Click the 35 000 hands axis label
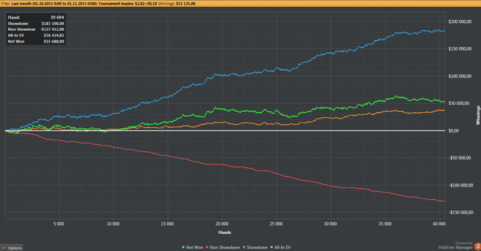This screenshot has width=481, height=251. 385,224
